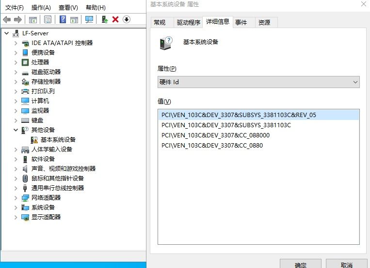Image resolution: width=370 pixels, height=268 pixels.
Task: Expand the 系统设备 node
Action: (16, 208)
